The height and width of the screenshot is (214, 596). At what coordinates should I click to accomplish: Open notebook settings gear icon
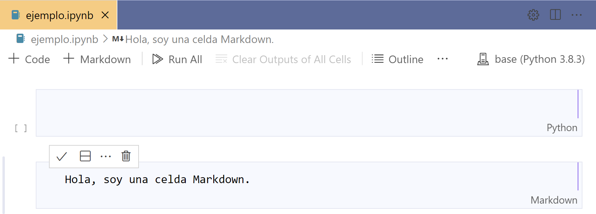(x=533, y=15)
